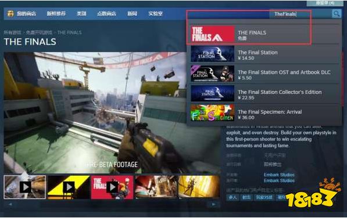The width and height of the screenshot is (347, 218).
Task: Open The Final Station search result
Action: point(264,54)
